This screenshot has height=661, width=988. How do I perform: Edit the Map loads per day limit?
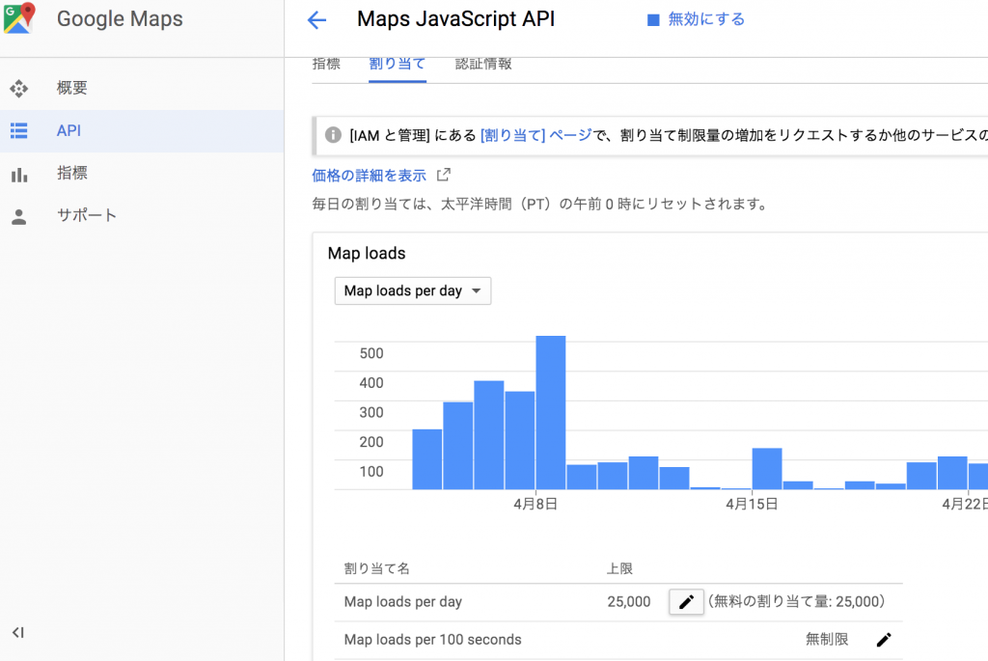click(x=686, y=602)
